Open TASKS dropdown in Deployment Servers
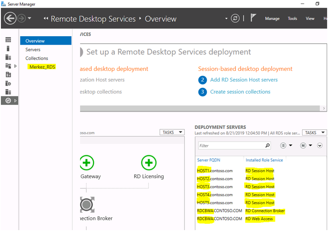Viewport: 328px width, 231px height. point(314,132)
